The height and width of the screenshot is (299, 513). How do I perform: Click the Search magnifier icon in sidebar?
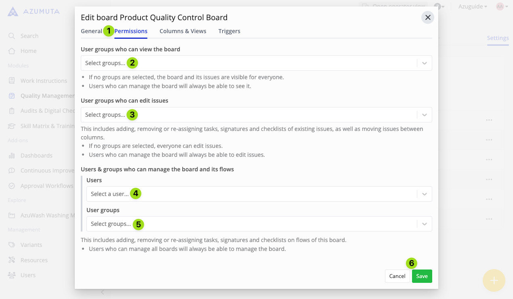(12, 36)
